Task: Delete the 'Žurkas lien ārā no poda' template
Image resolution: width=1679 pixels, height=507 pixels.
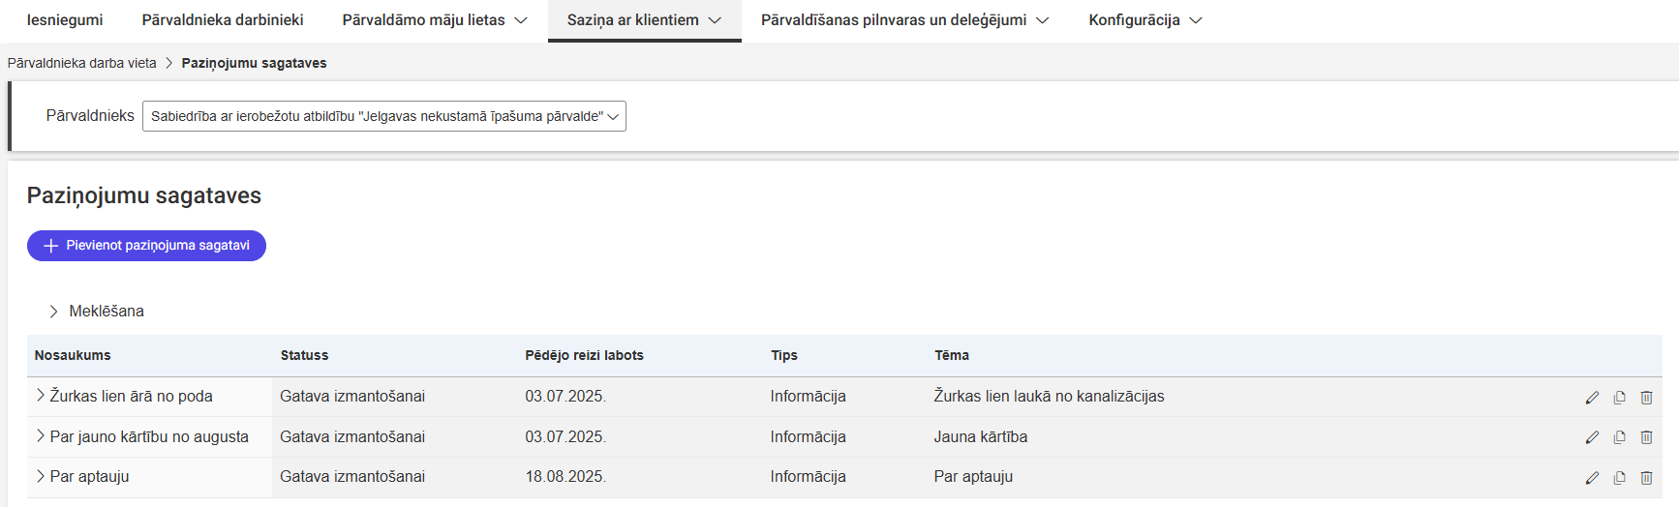Action: (x=1646, y=398)
